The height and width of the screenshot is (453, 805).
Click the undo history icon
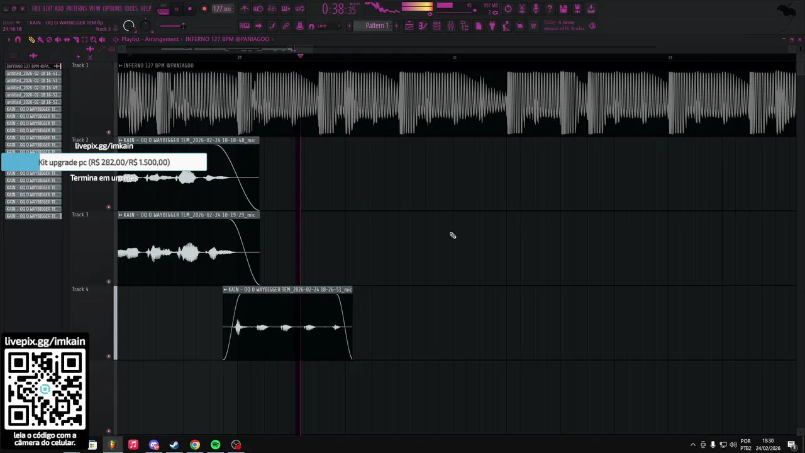pyautogui.click(x=508, y=9)
